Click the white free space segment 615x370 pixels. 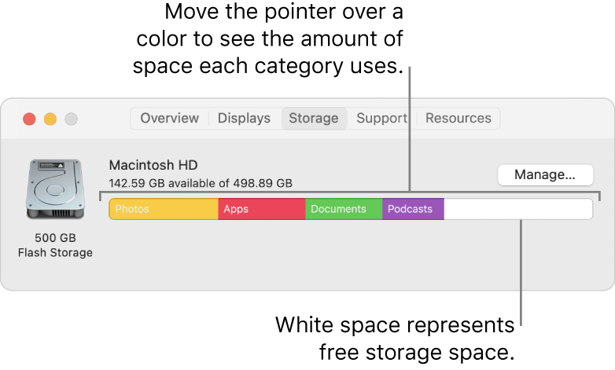pos(517,209)
